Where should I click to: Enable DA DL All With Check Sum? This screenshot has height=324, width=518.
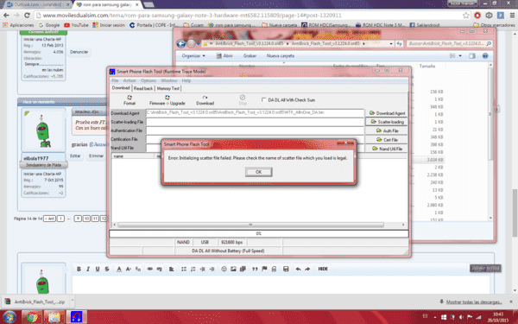[x=263, y=99]
